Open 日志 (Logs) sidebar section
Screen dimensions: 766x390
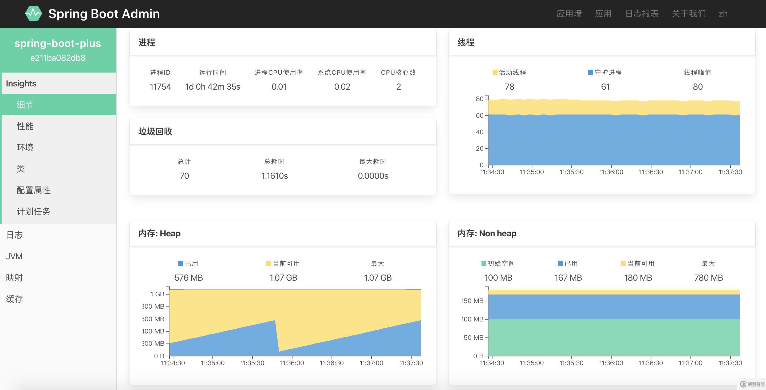[x=15, y=235]
